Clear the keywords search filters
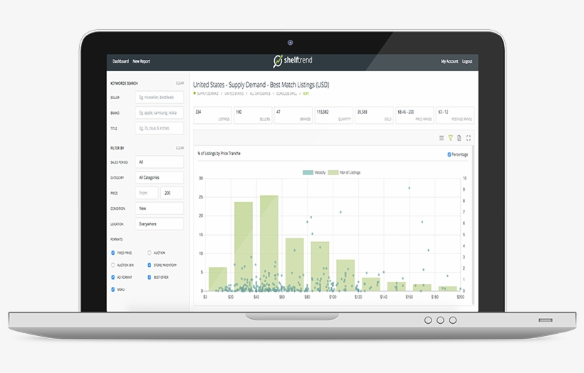The height and width of the screenshot is (373, 584). click(179, 83)
